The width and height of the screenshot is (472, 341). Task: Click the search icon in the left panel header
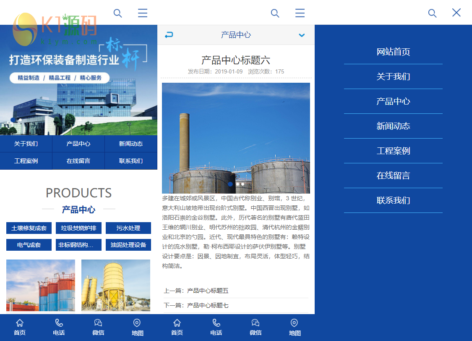point(117,13)
